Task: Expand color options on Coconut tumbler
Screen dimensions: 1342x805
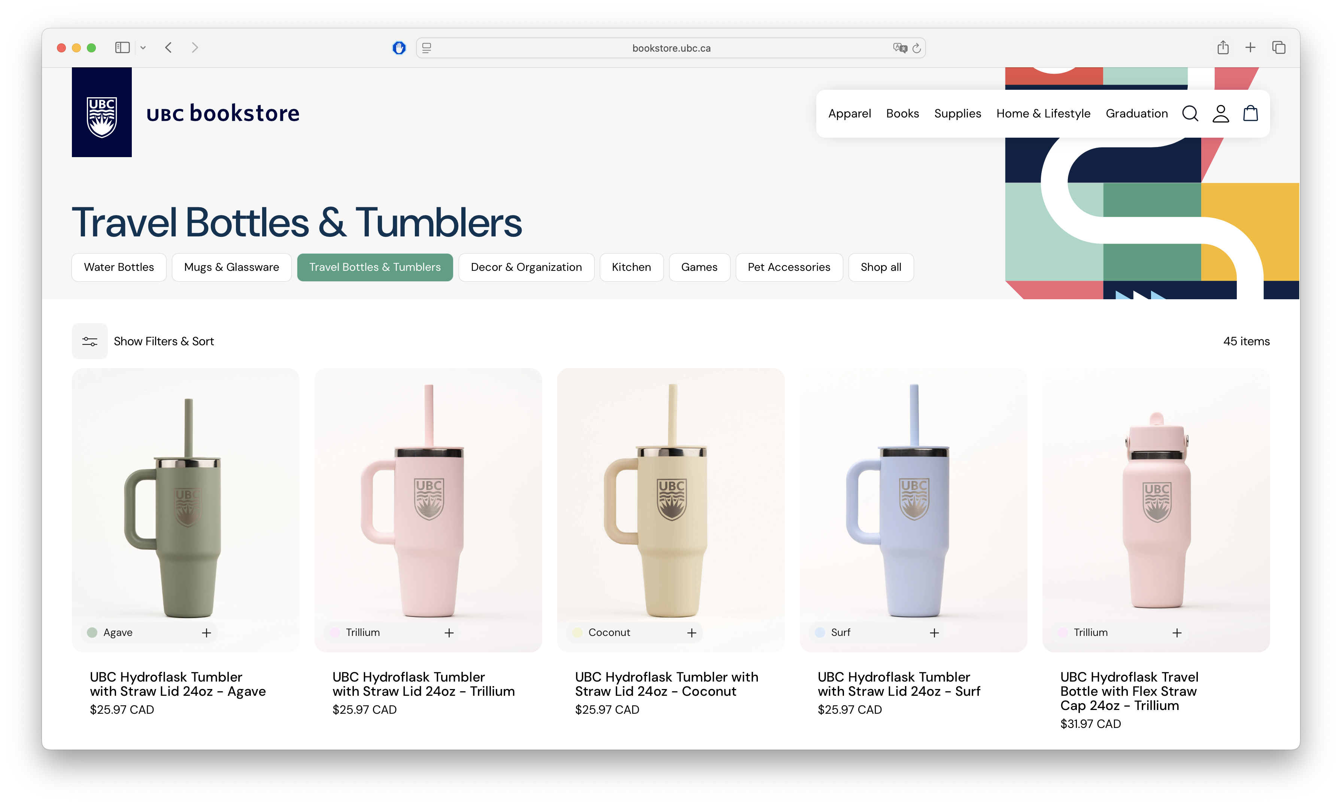Action: pos(692,633)
